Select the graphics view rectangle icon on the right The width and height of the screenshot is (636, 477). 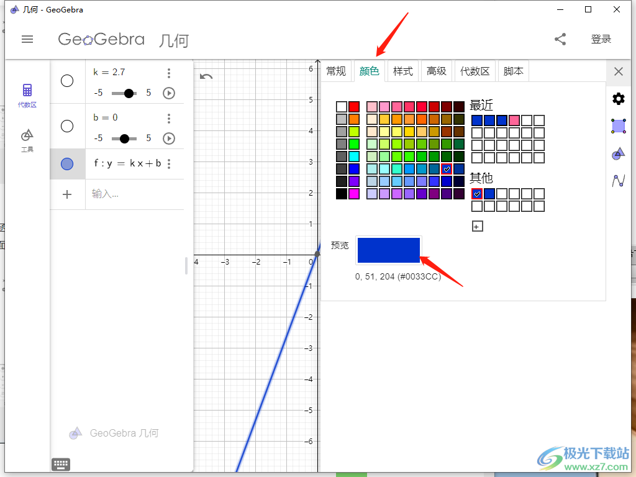(618, 126)
